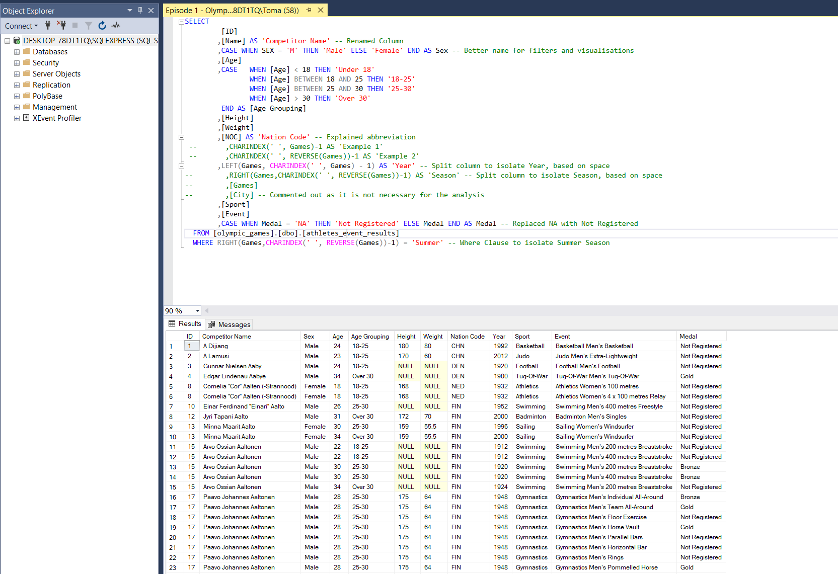Open the Activity Monitor pulse icon
Viewport: 838px width, 574px height.
click(x=116, y=25)
